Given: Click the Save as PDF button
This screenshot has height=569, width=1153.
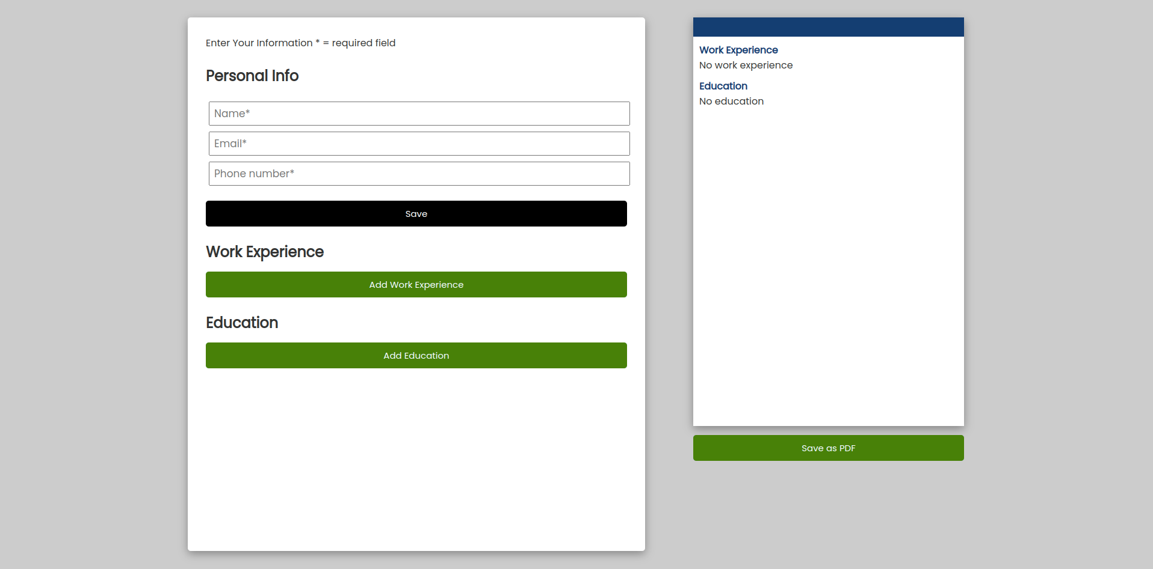Looking at the screenshot, I should [828, 448].
